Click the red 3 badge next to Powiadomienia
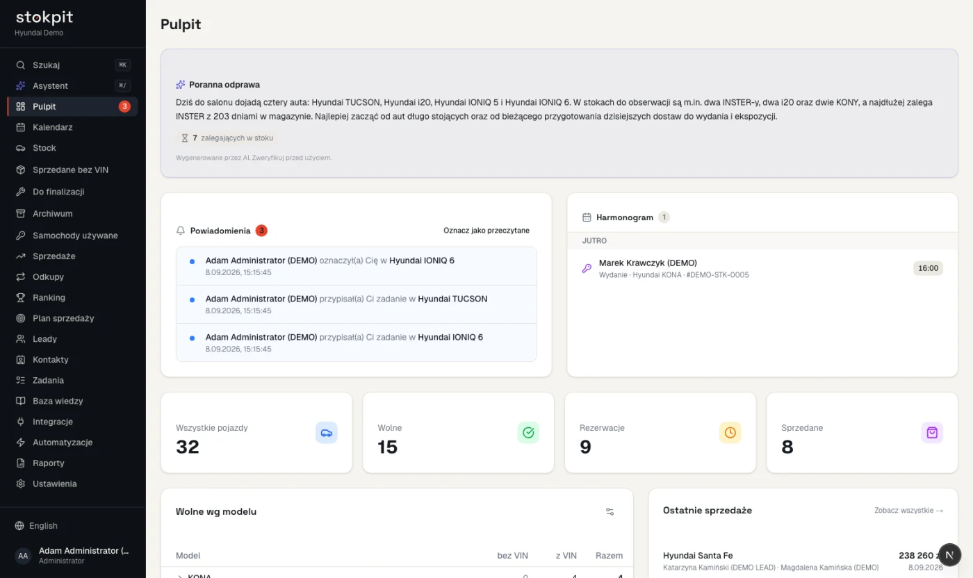973x578 pixels. [x=261, y=231]
